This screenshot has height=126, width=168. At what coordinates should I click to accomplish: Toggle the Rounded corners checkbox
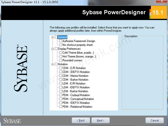click(x=61, y=60)
